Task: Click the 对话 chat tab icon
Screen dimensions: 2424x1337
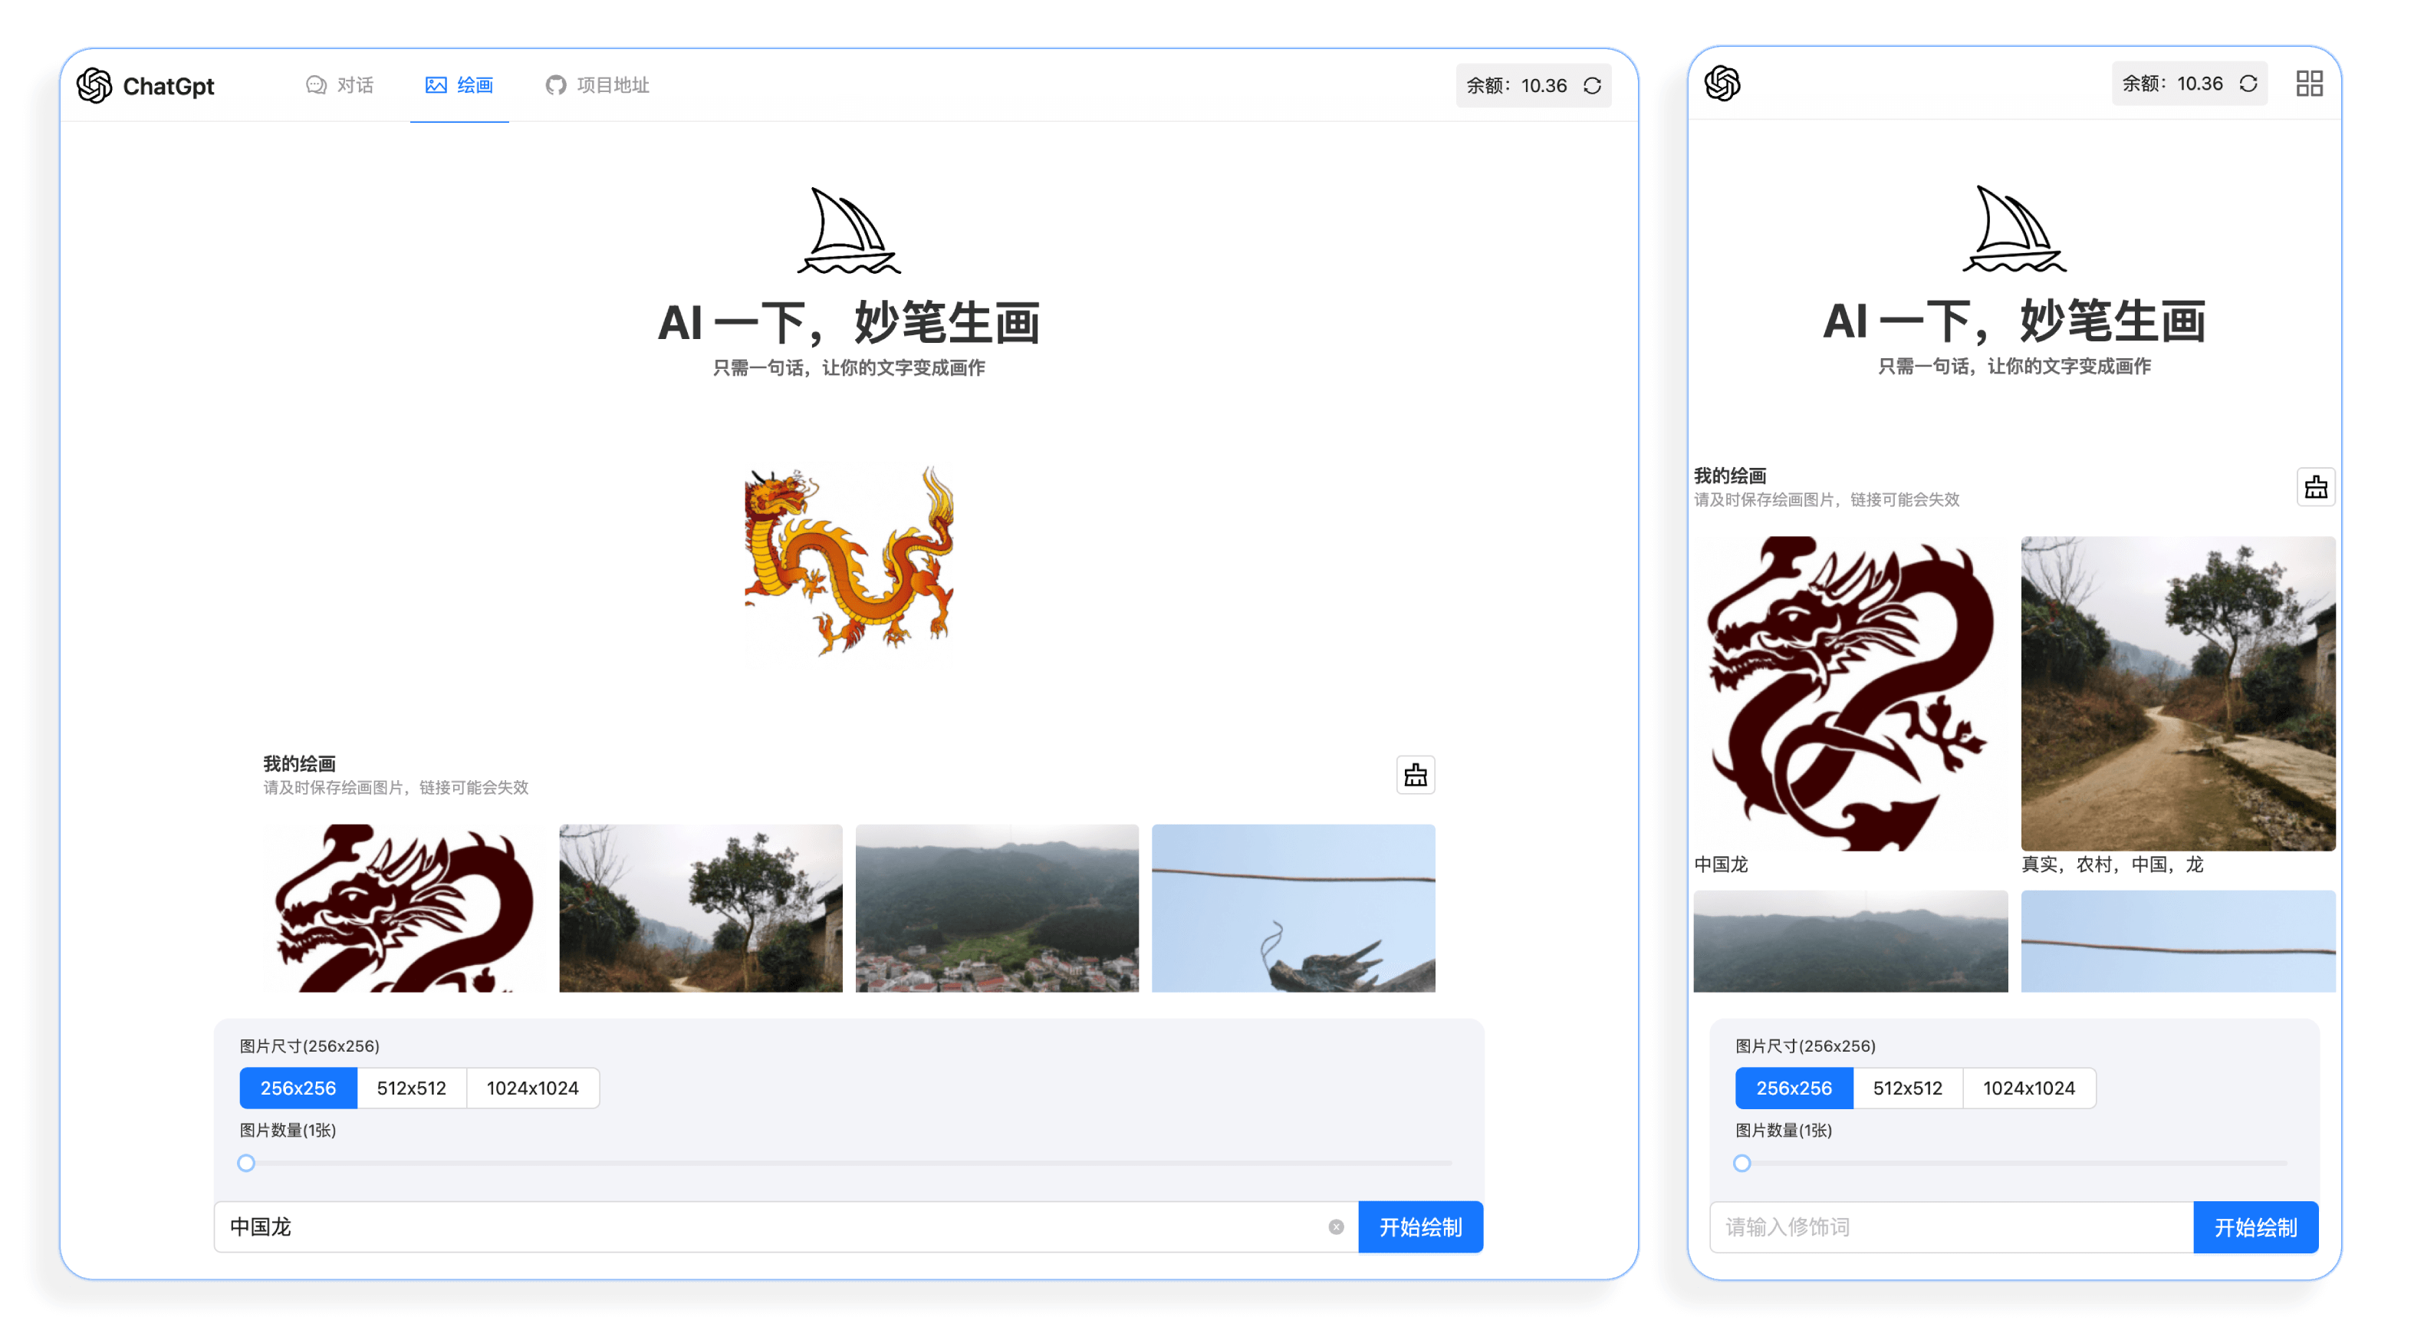Action: pyautogui.click(x=316, y=84)
